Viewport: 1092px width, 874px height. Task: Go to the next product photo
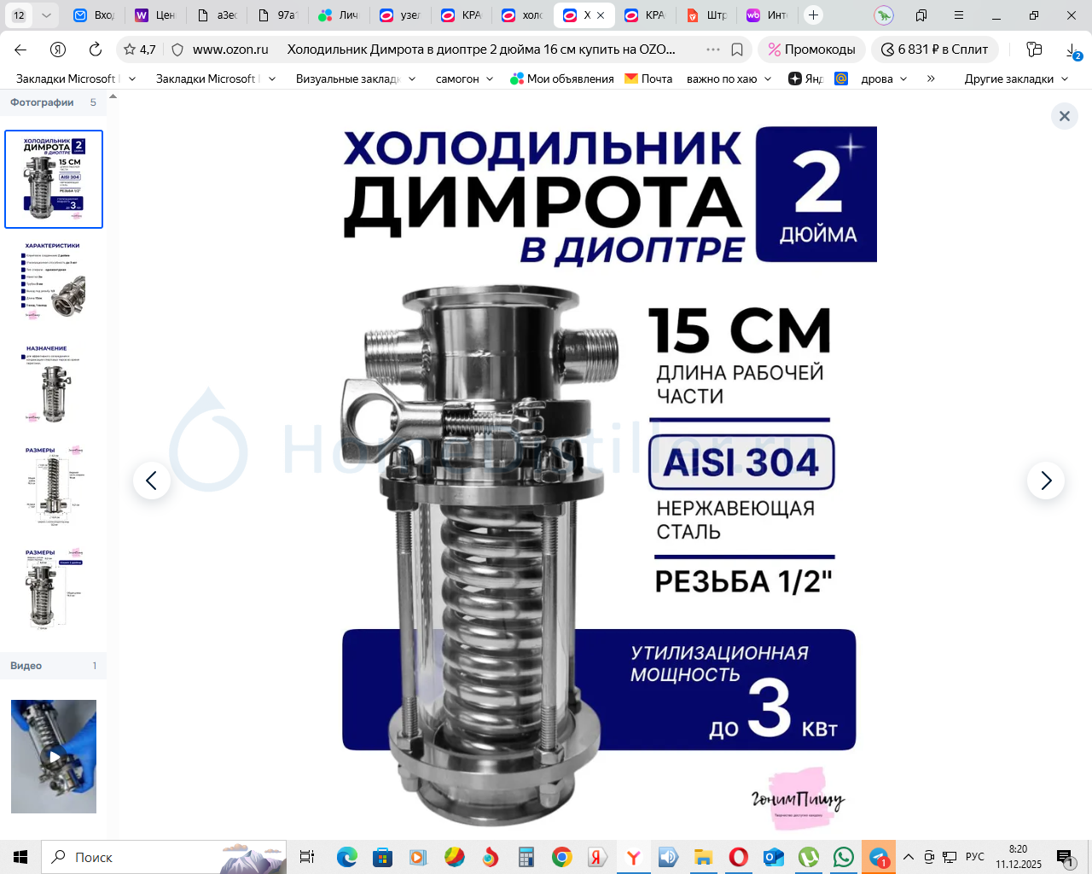pos(1045,481)
